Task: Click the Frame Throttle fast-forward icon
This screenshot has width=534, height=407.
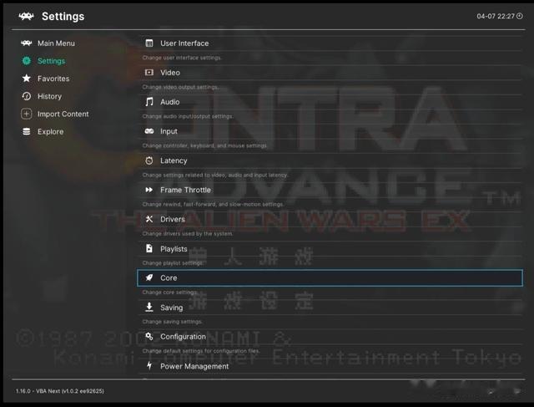Action: coord(149,190)
